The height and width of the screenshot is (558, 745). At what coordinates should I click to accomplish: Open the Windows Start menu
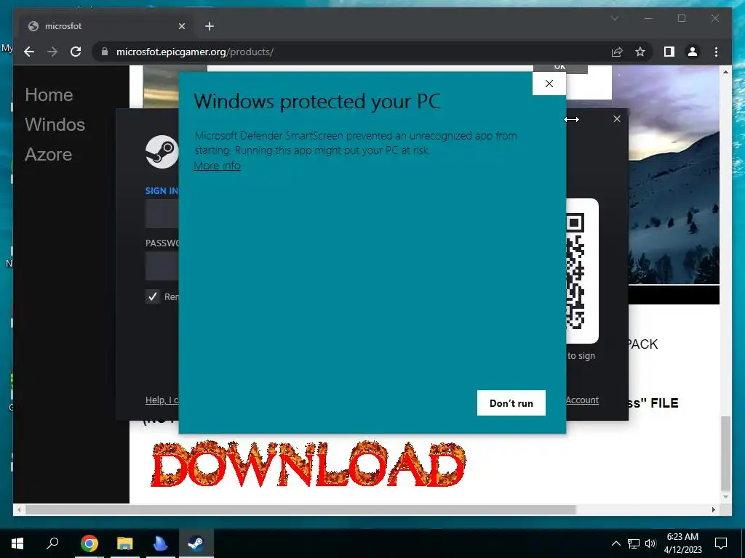[x=17, y=543]
